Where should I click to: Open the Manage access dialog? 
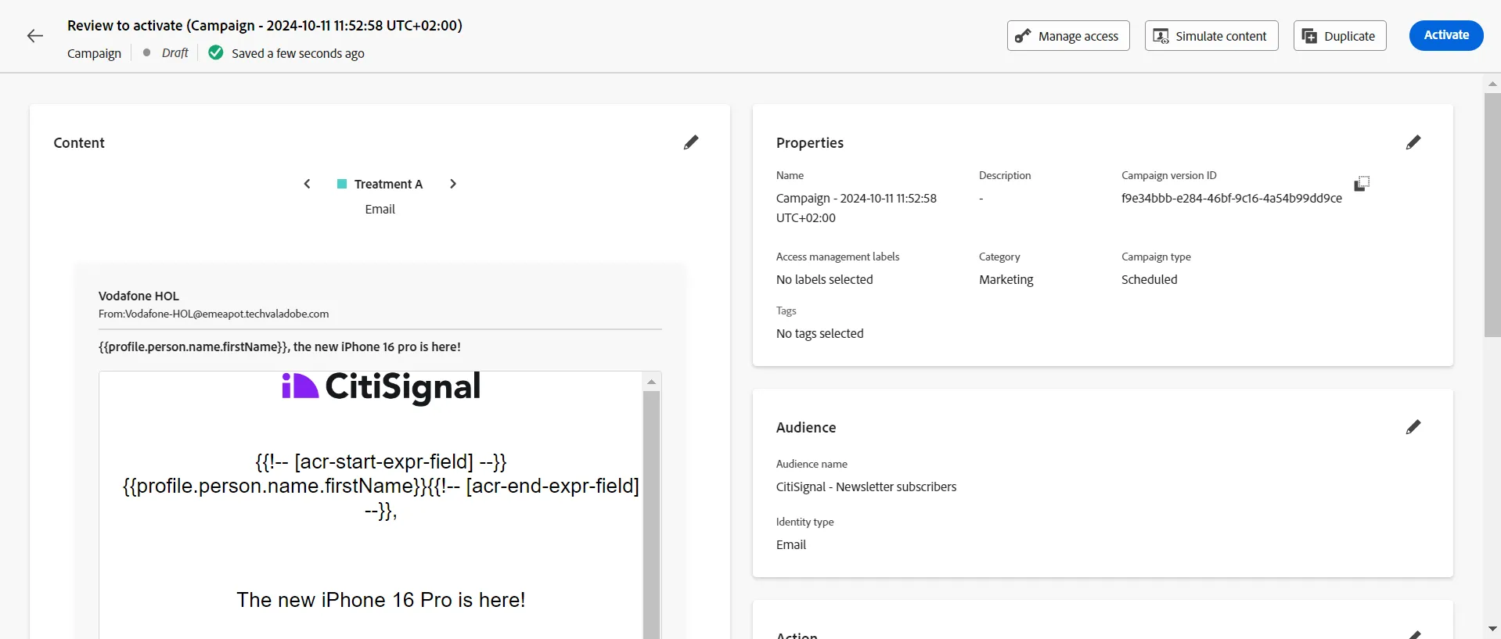tap(1068, 36)
